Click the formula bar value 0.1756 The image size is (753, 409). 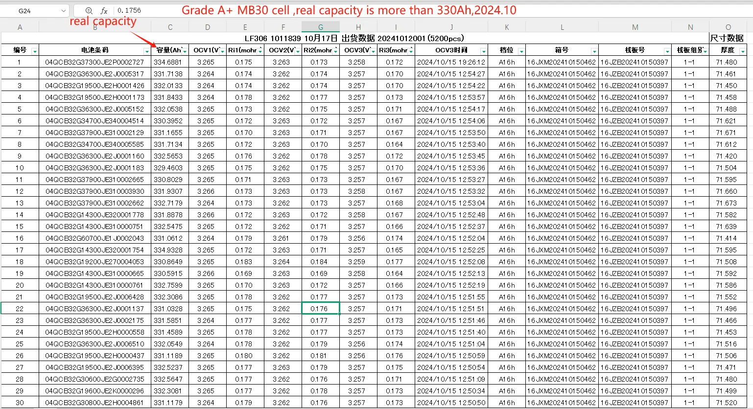point(129,11)
